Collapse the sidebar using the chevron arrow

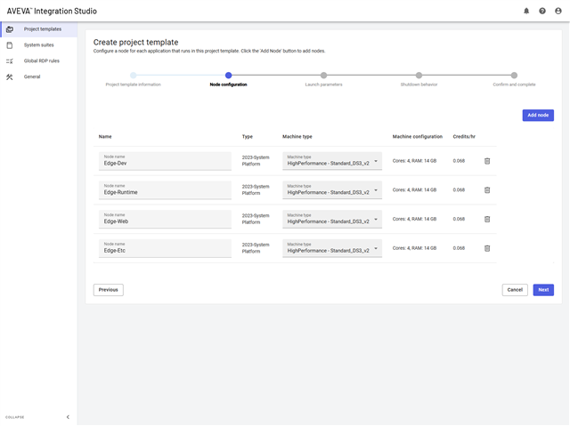tap(68, 417)
